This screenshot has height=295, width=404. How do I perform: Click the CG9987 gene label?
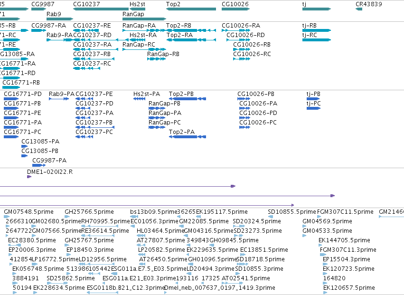point(43,4)
